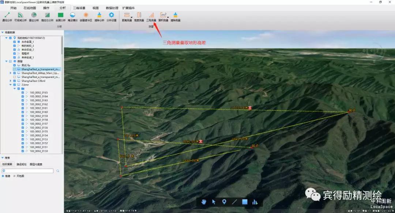Click the 清除测量 clear measurements icon
Image resolution: width=395 pixels, height=213 pixels.
(x=175, y=16)
